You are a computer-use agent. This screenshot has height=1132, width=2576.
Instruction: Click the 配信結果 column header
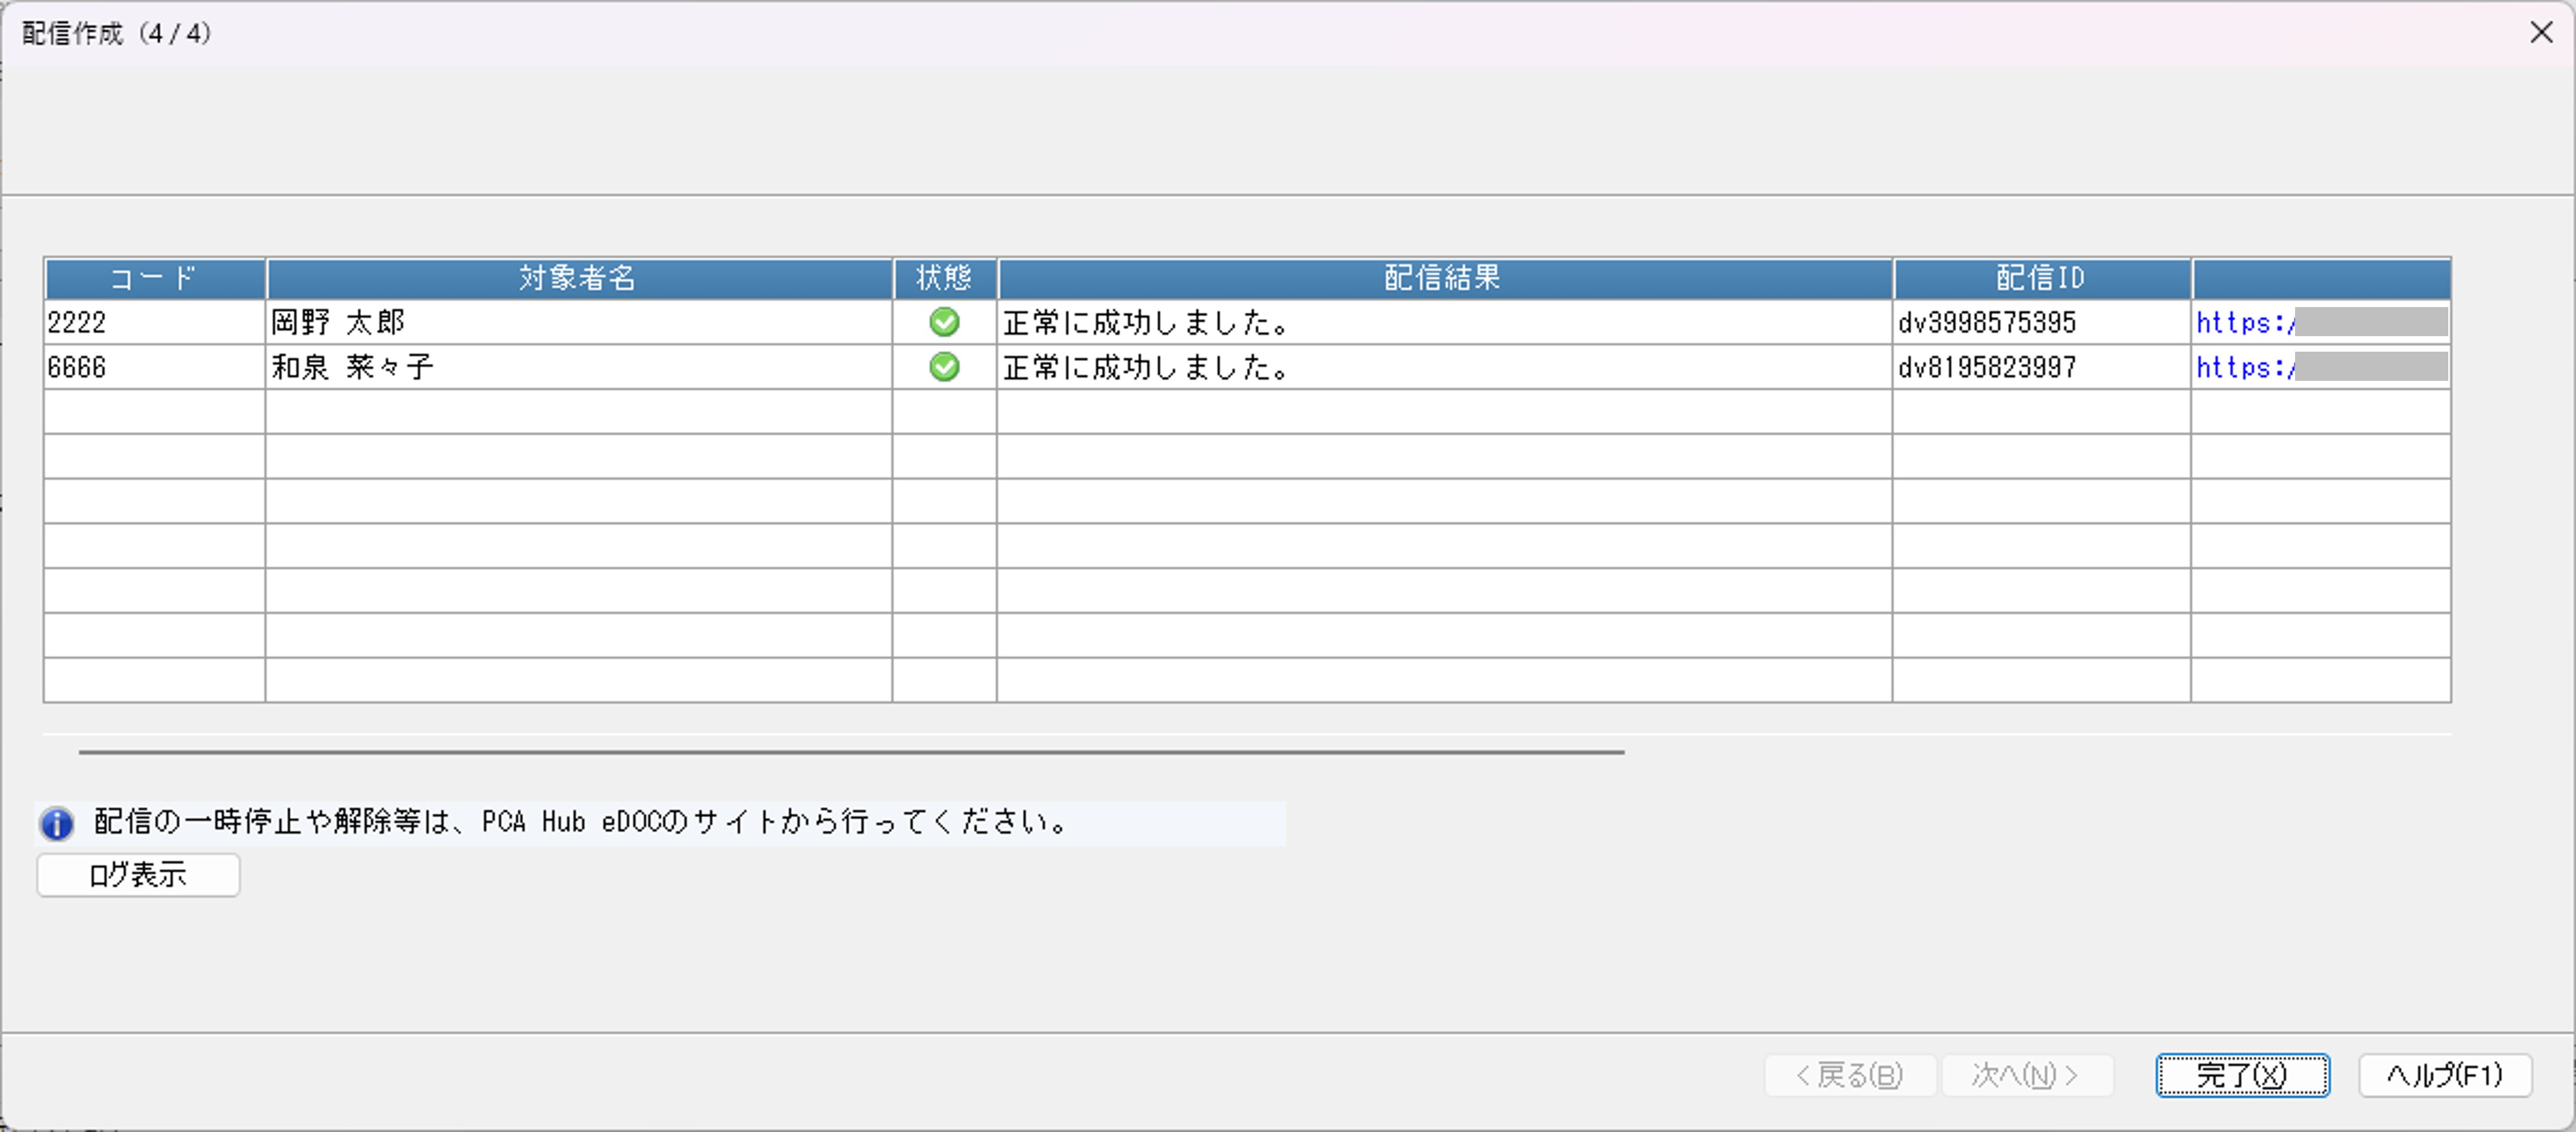[1442, 278]
